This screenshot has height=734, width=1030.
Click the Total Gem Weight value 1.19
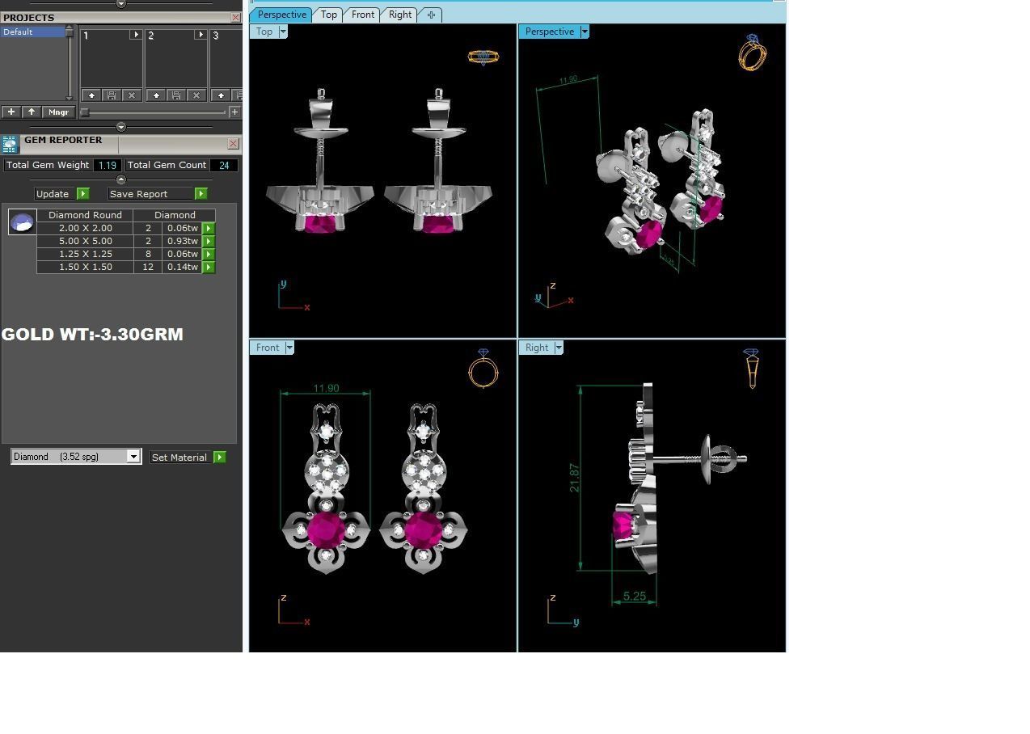click(x=107, y=165)
